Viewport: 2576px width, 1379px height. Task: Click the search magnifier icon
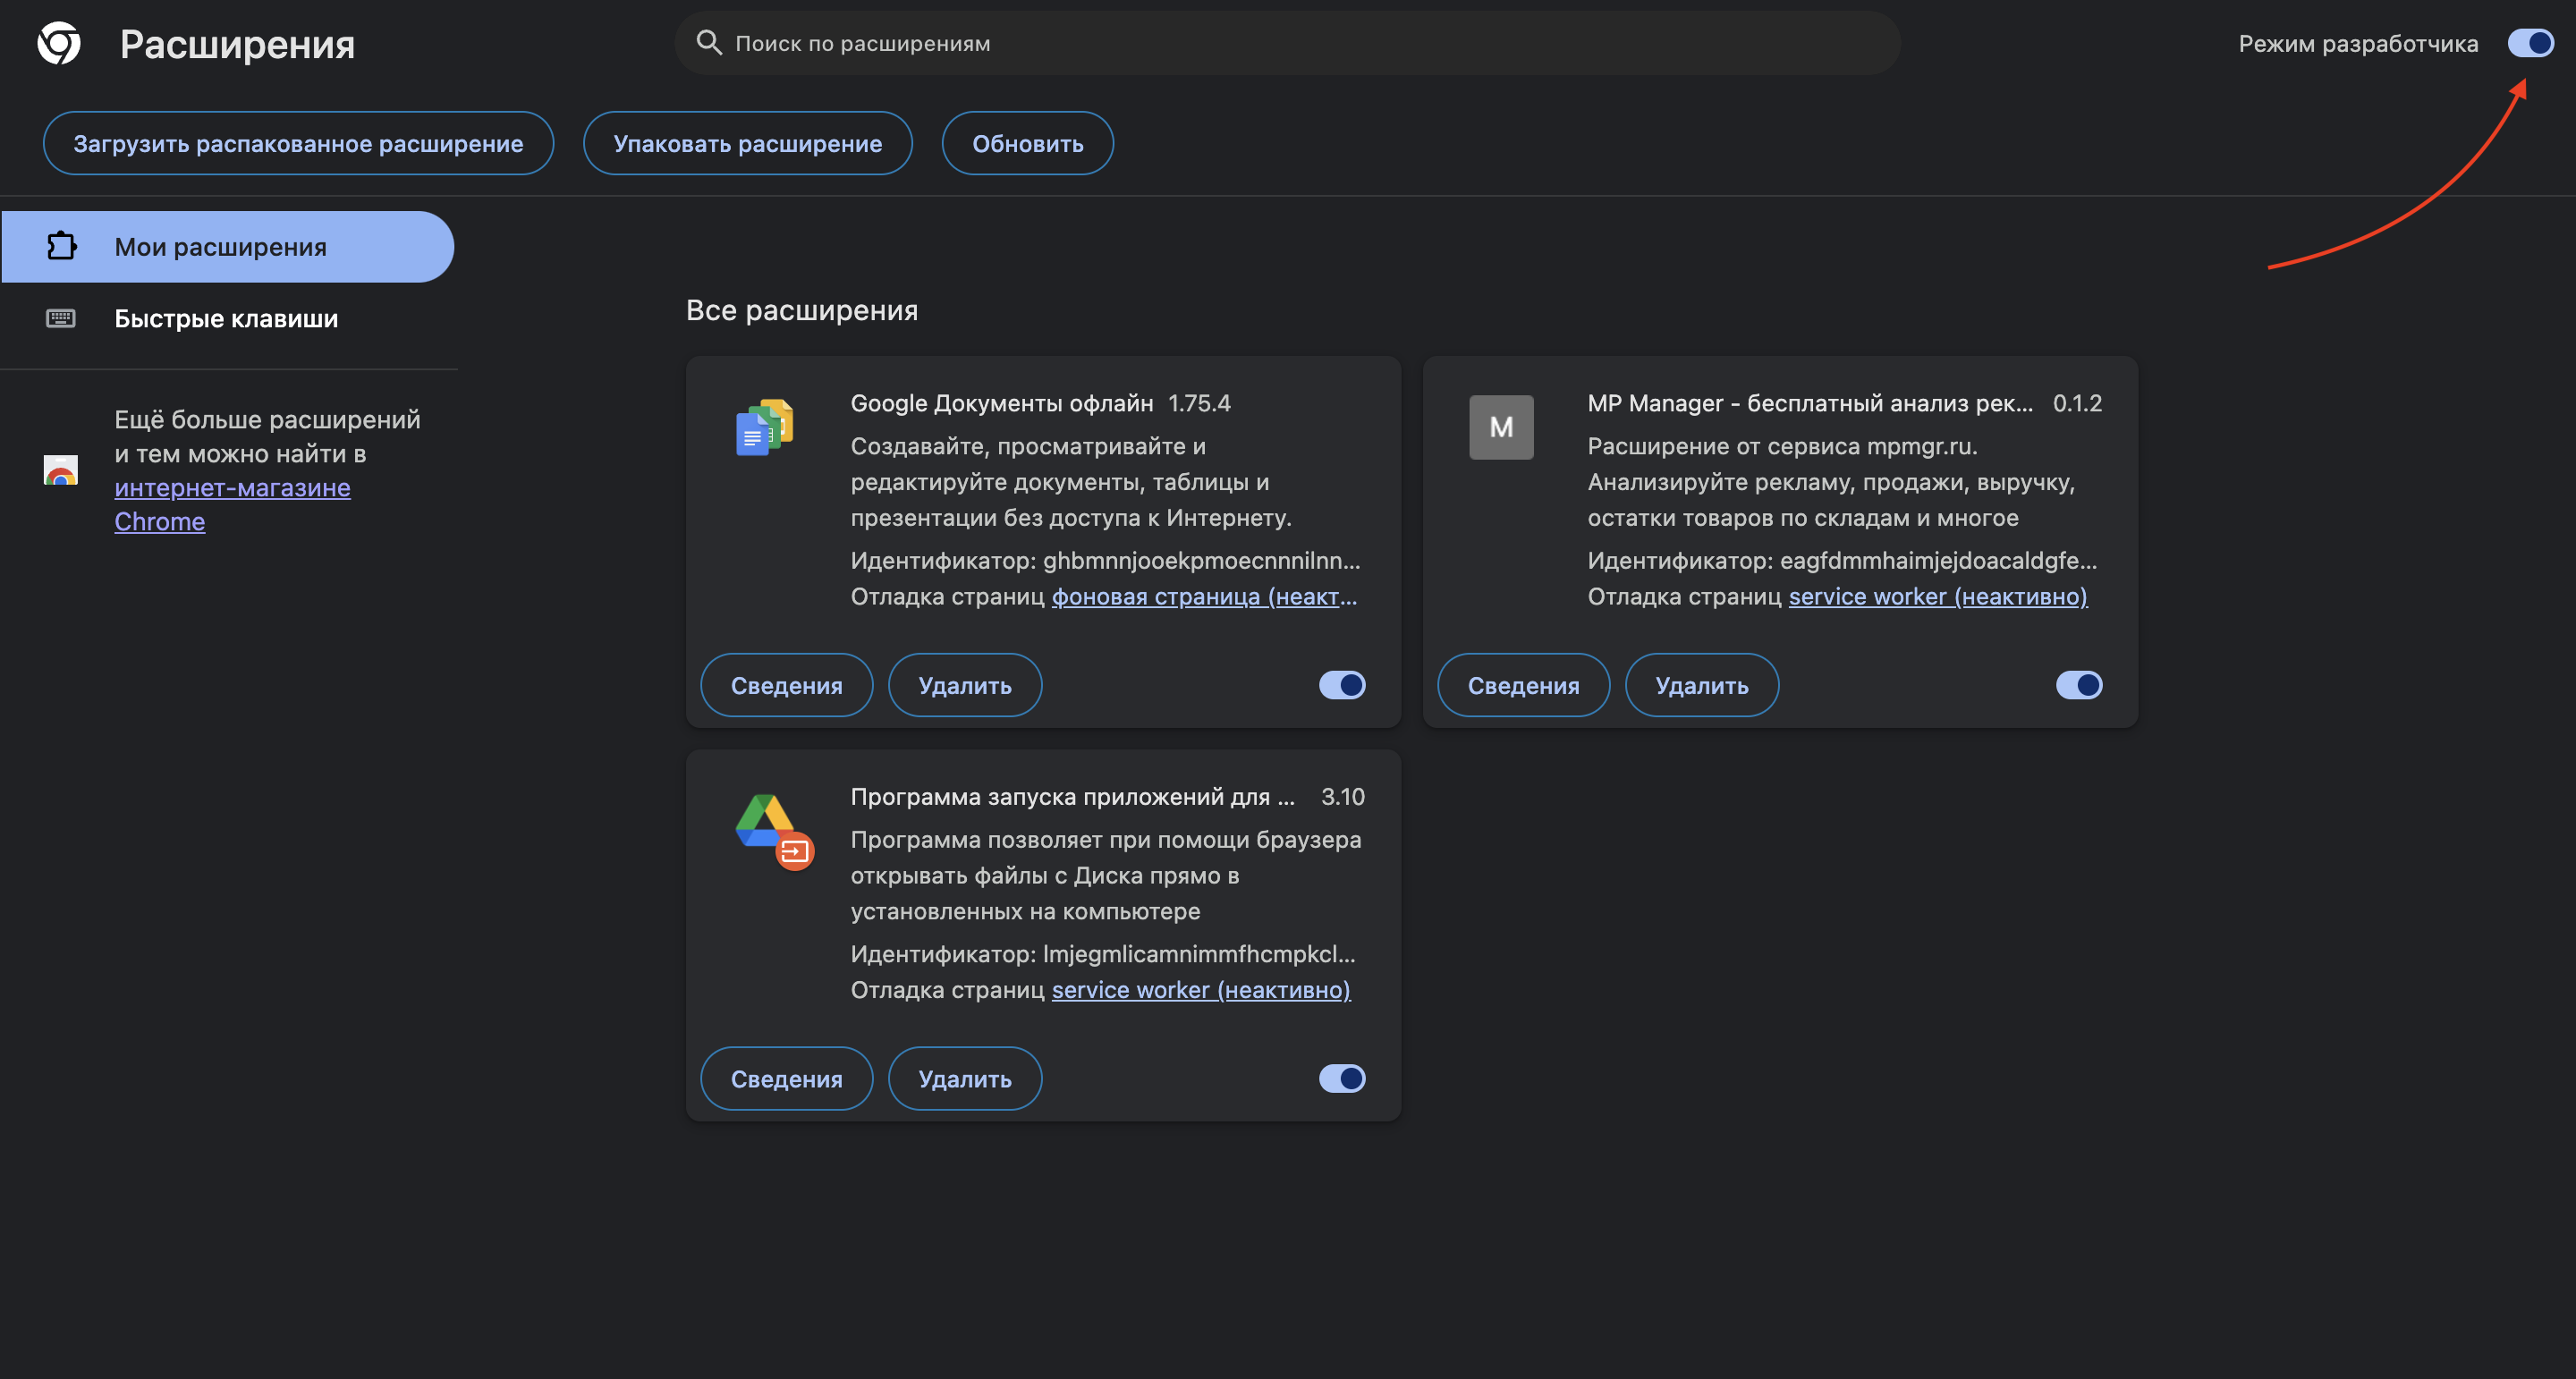[709, 43]
